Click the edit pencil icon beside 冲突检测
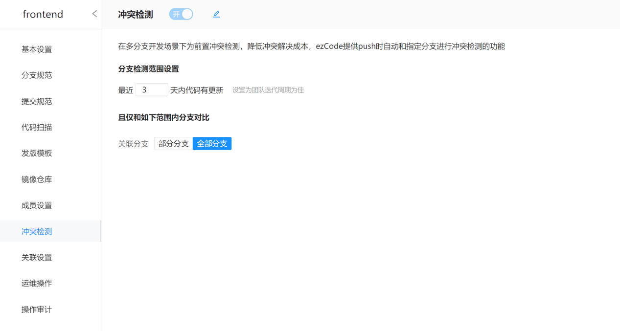Image resolution: width=620 pixels, height=331 pixels. [216, 15]
